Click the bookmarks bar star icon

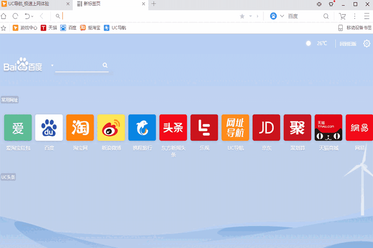tap(3, 28)
